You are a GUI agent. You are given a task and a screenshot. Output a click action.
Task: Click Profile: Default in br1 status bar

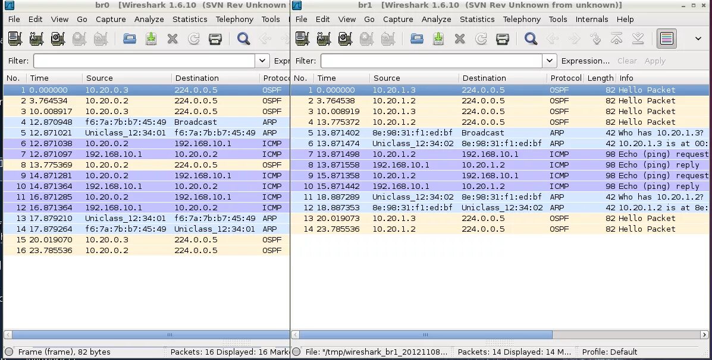(609, 352)
